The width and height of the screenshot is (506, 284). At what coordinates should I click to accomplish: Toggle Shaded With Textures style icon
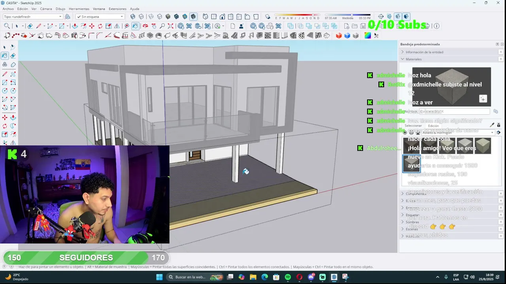(x=176, y=17)
